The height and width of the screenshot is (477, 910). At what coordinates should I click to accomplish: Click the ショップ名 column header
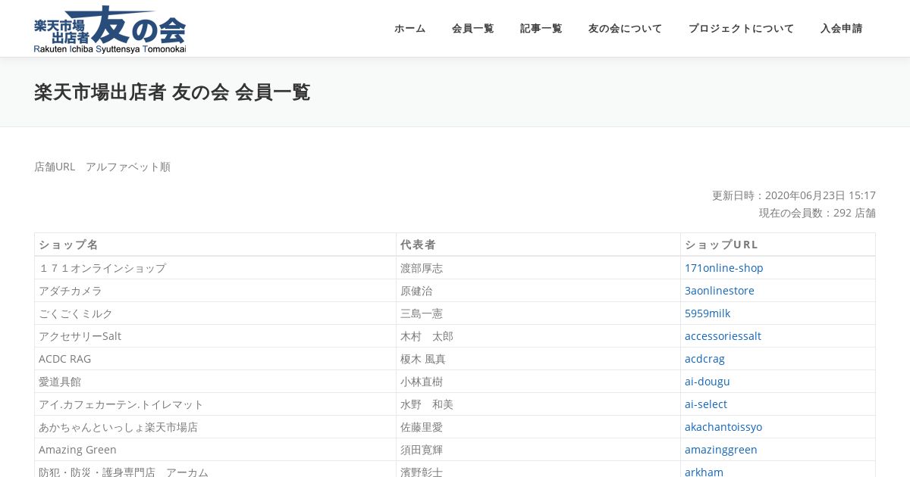click(215, 245)
